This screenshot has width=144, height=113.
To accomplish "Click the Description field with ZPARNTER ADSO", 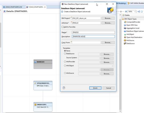I will tap(93, 37).
